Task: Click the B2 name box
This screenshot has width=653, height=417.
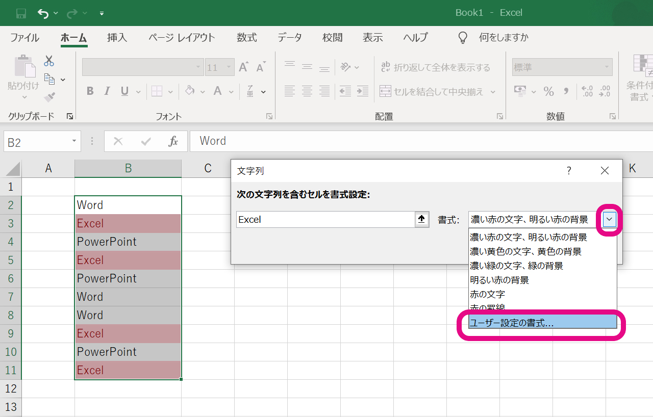Action: tap(42, 142)
